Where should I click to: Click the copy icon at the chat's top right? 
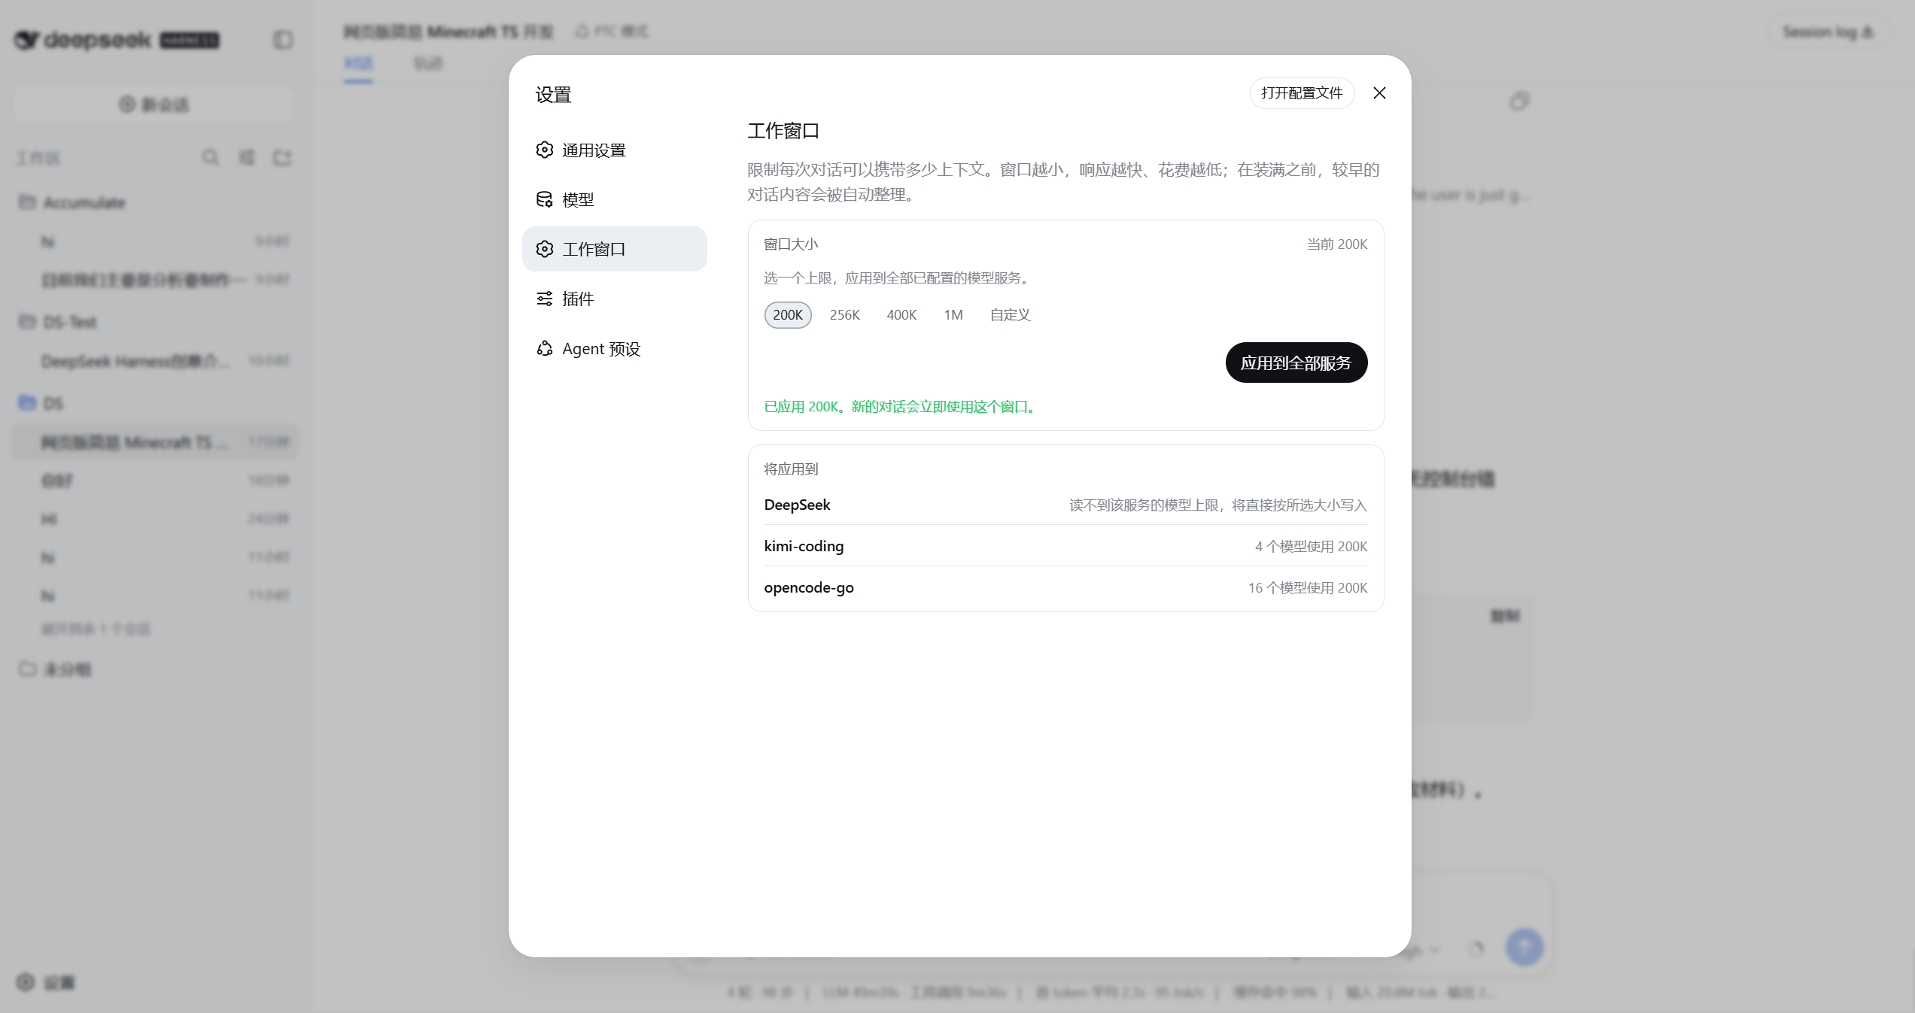[x=1519, y=102]
